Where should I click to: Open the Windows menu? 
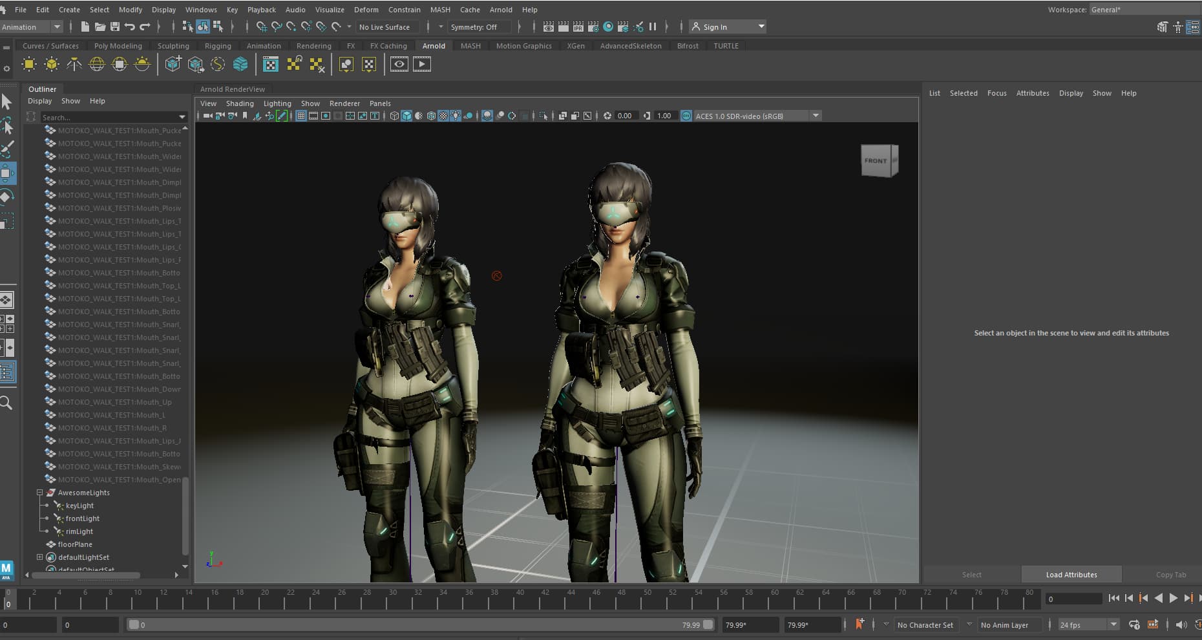pyautogui.click(x=201, y=10)
